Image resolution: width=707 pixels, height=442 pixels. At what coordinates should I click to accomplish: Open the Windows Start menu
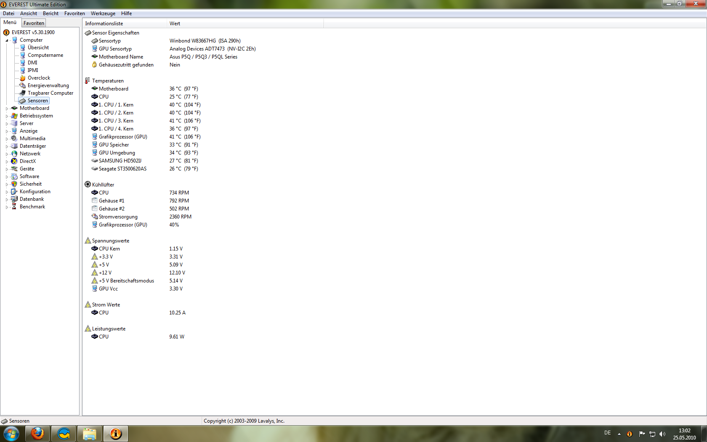point(11,434)
